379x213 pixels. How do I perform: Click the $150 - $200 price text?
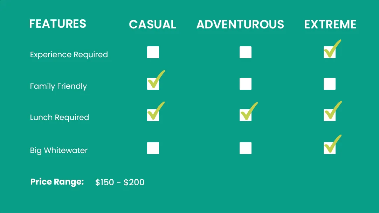120,182
